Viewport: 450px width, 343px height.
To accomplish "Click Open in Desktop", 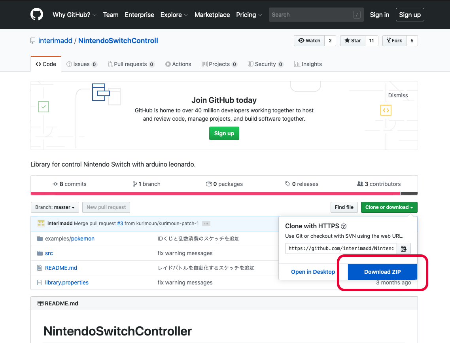I will pyautogui.click(x=313, y=272).
